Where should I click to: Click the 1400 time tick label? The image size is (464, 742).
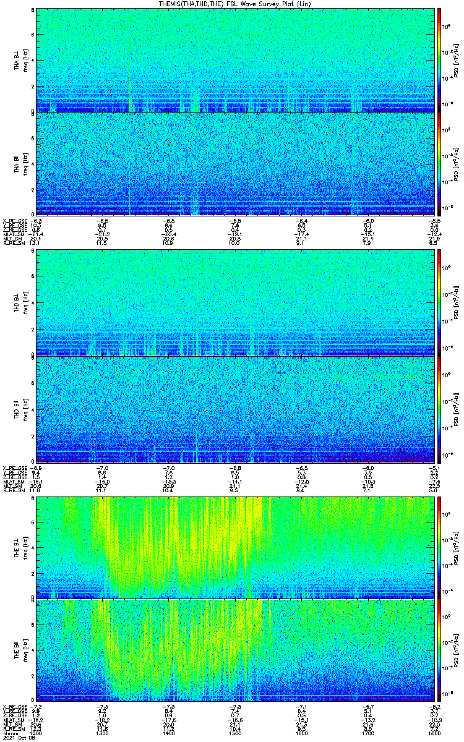pyautogui.click(x=169, y=733)
